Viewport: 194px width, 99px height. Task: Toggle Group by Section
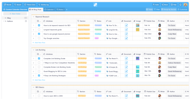coord(169,10)
